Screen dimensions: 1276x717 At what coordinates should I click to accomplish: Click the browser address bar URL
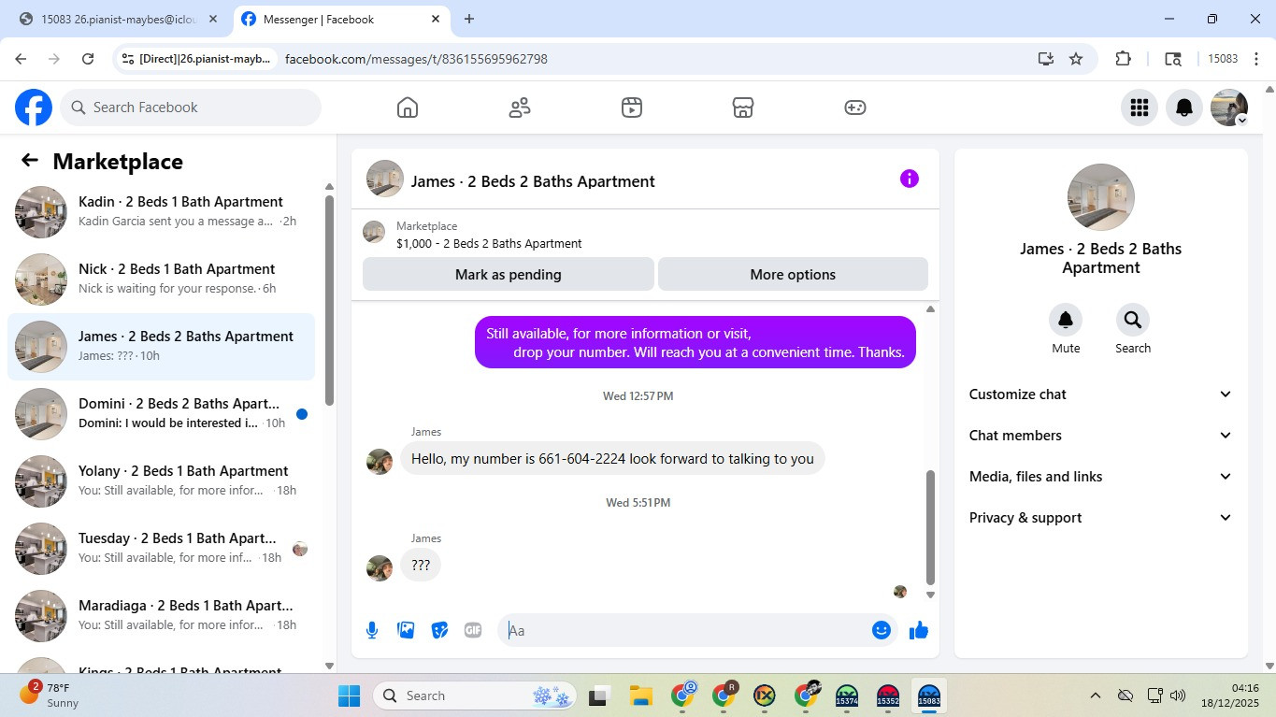416,59
